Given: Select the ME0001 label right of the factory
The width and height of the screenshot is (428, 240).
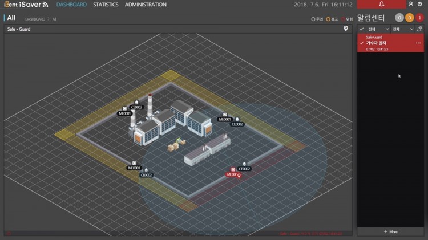Looking at the screenshot, I should pos(225,119).
